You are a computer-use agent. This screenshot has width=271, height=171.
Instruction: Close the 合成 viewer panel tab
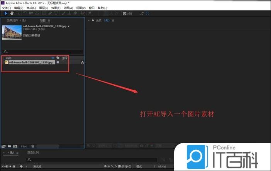tap(89, 20)
